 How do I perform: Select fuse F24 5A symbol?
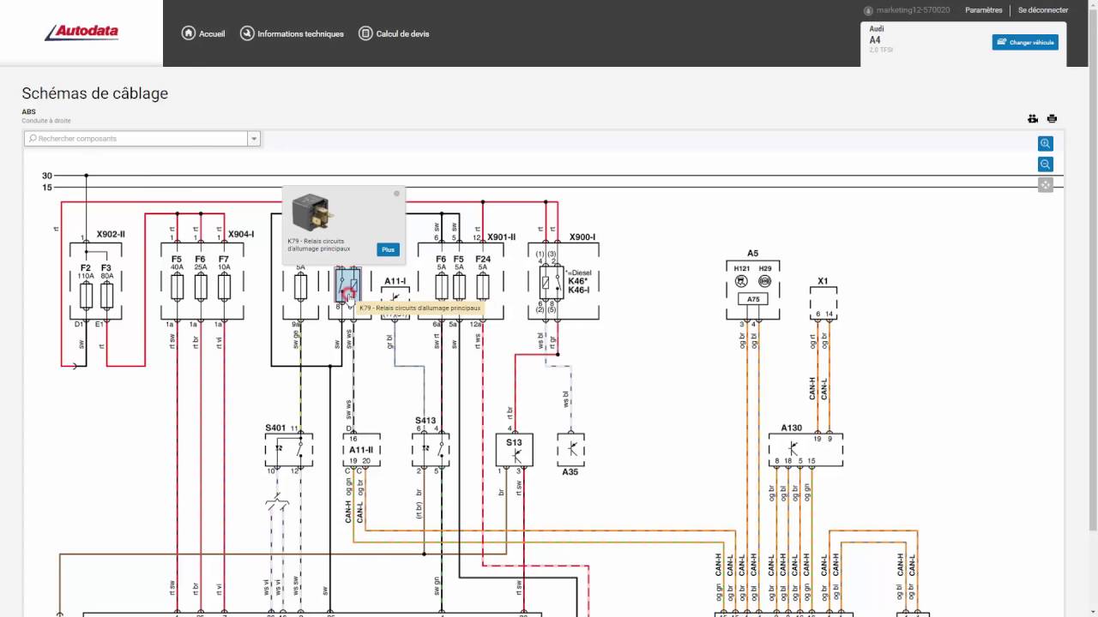(x=483, y=287)
